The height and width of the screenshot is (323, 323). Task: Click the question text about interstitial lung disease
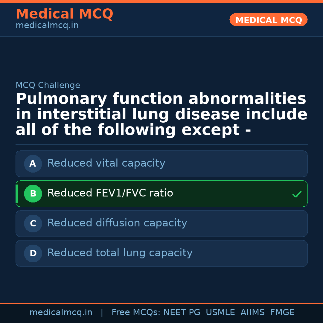161,115
